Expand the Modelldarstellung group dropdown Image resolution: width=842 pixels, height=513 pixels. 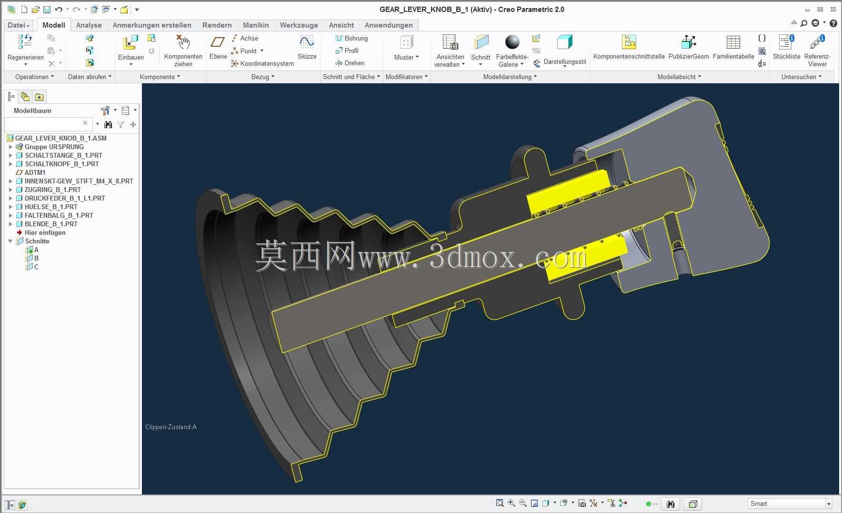[510, 77]
